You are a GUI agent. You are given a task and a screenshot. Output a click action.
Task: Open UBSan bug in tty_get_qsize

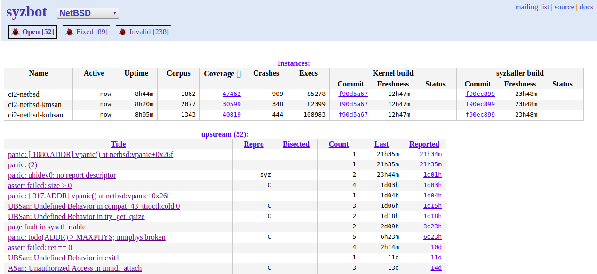76,217
